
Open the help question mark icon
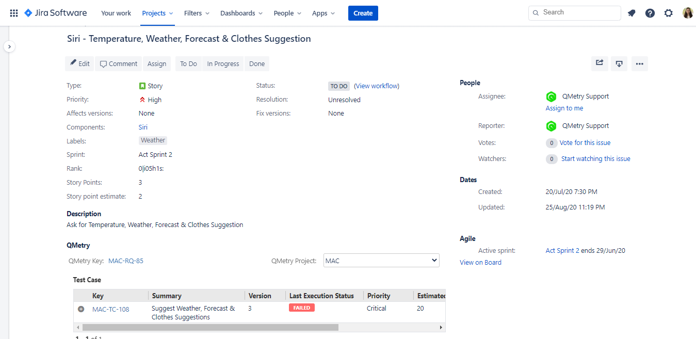650,13
